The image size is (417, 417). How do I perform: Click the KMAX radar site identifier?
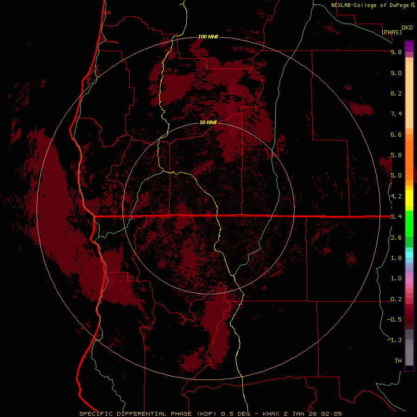(271, 414)
